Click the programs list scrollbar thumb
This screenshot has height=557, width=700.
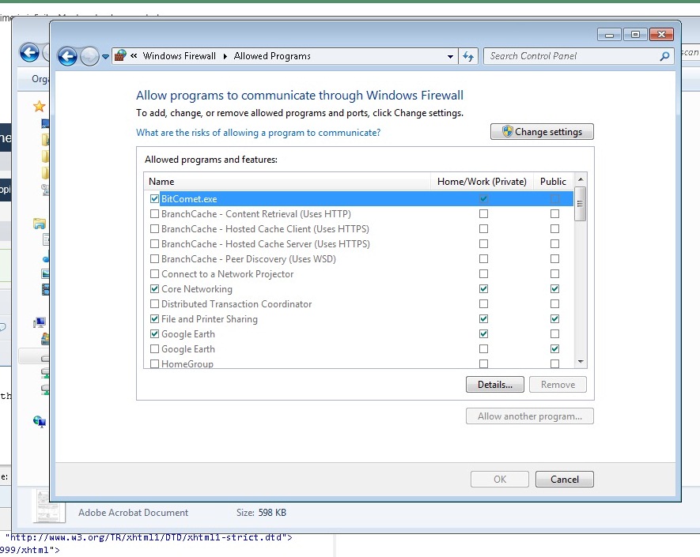click(x=581, y=204)
